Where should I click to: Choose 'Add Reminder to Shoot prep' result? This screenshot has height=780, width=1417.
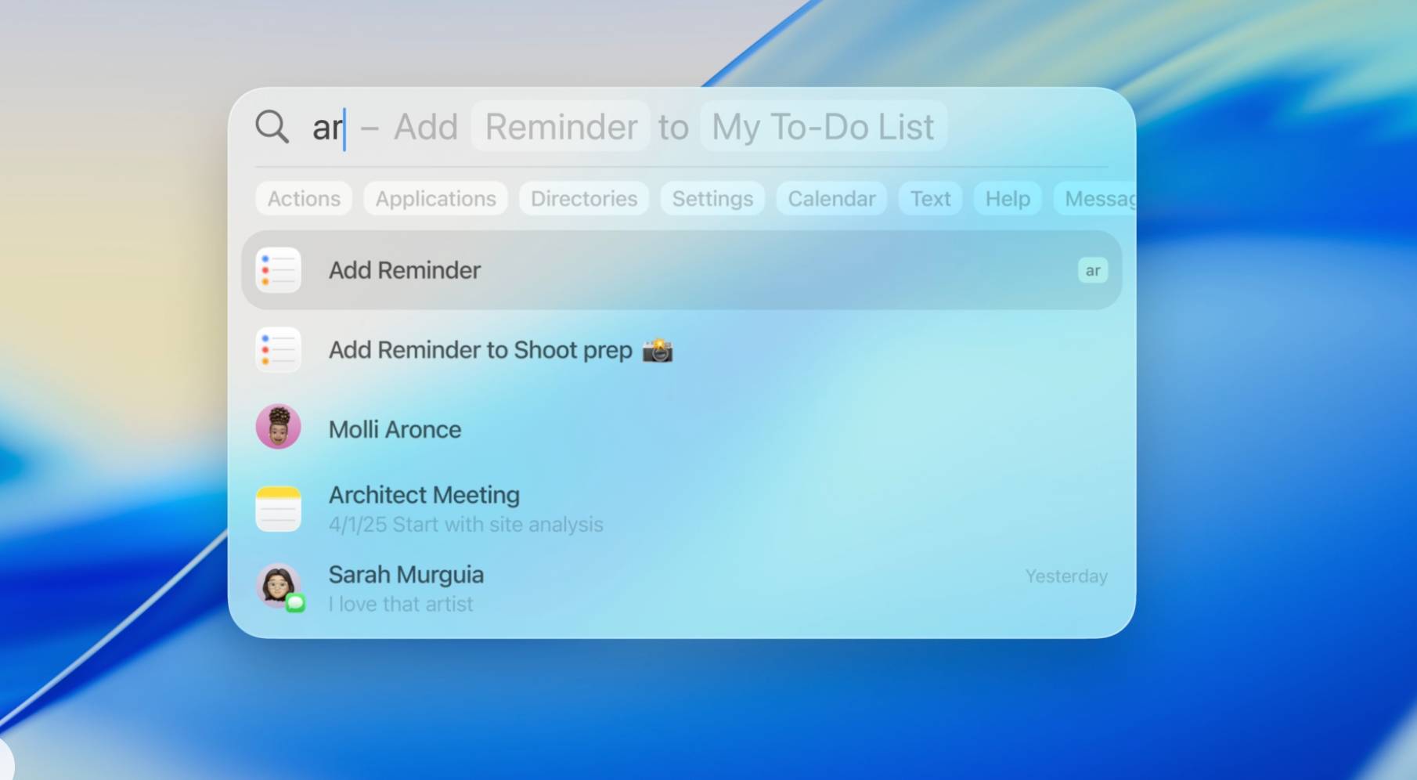point(681,349)
